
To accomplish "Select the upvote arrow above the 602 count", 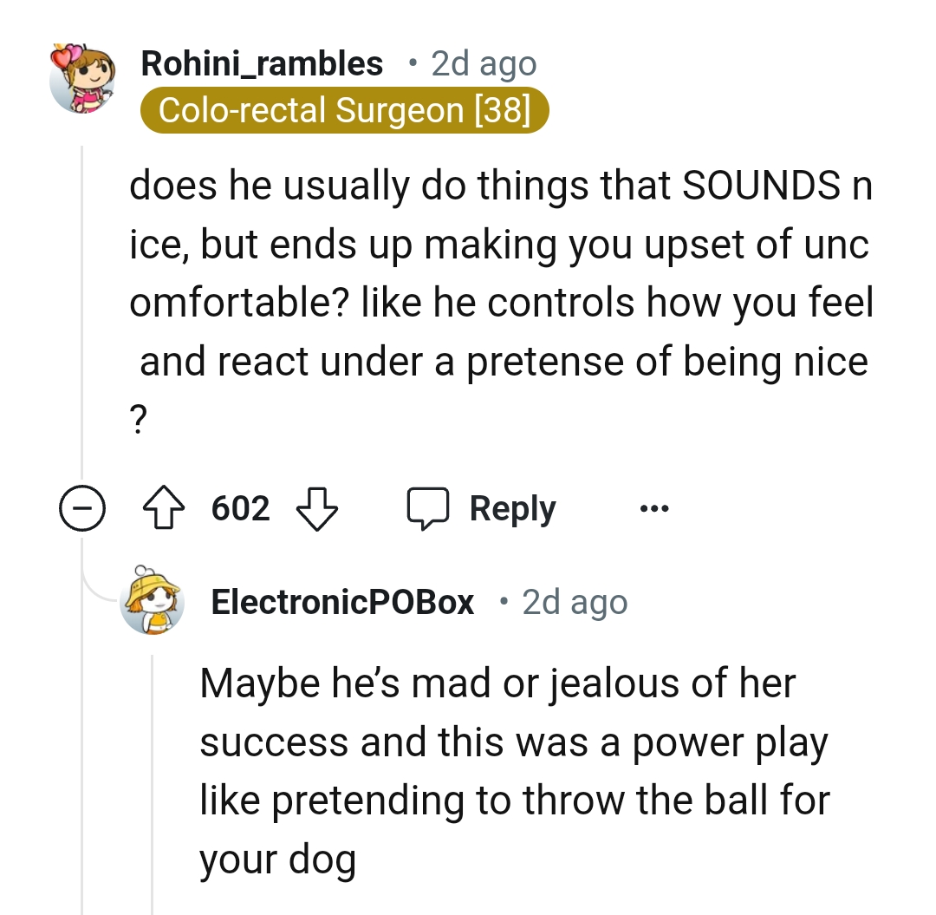I will (165, 508).
